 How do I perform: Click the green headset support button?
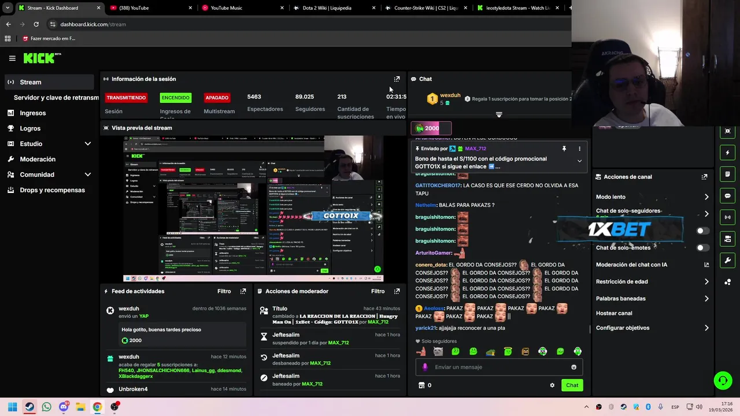point(723,380)
